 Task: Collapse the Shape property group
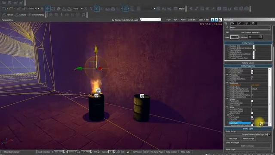227,99
